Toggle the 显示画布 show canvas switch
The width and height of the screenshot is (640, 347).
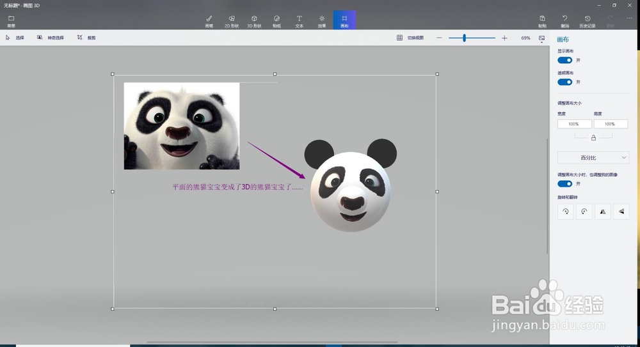click(565, 60)
